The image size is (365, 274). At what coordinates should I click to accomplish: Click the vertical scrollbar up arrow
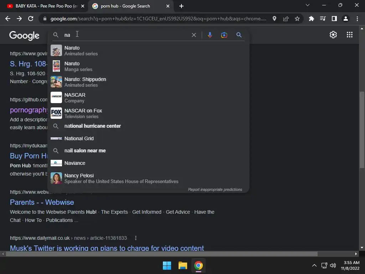[x=362, y=29]
